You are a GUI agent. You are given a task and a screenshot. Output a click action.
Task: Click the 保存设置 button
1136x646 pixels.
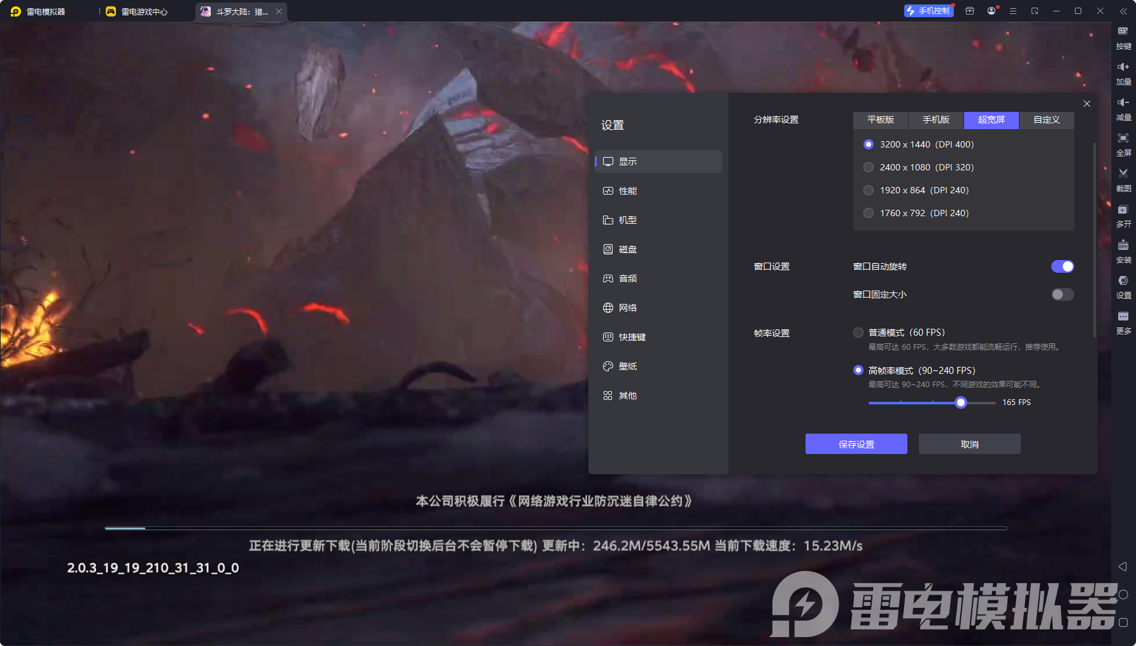click(856, 444)
